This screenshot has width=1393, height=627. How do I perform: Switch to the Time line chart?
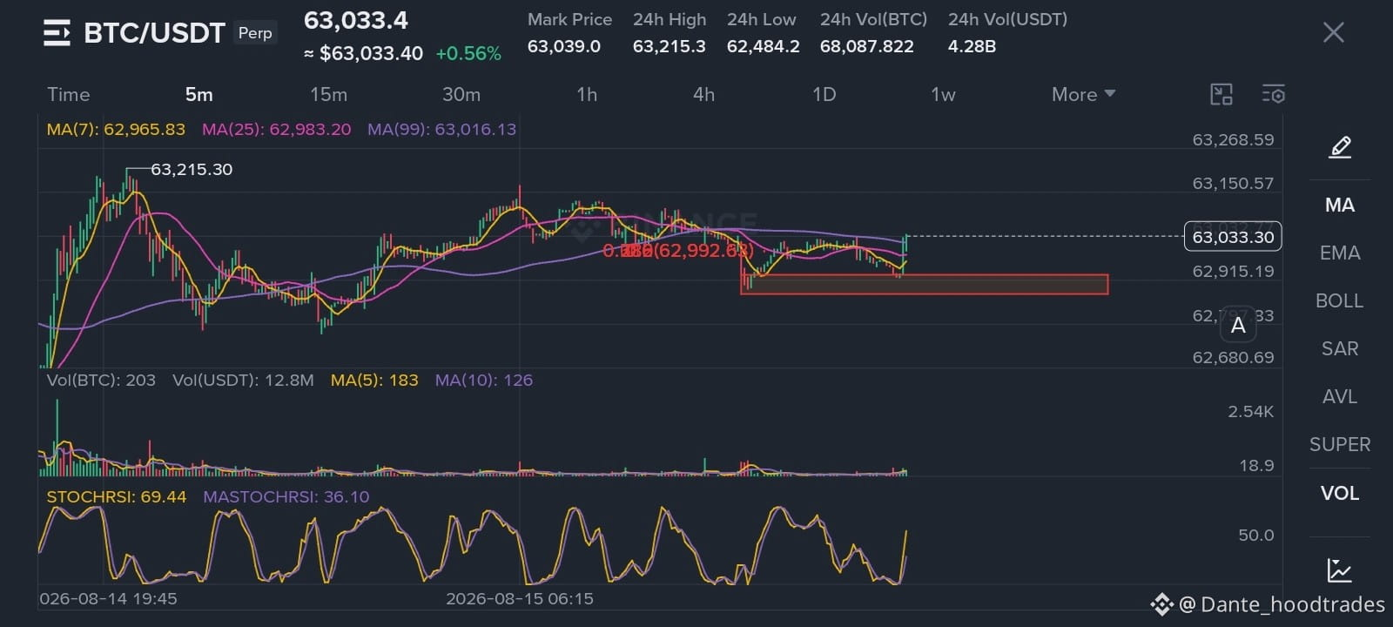click(x=69, y=94)
